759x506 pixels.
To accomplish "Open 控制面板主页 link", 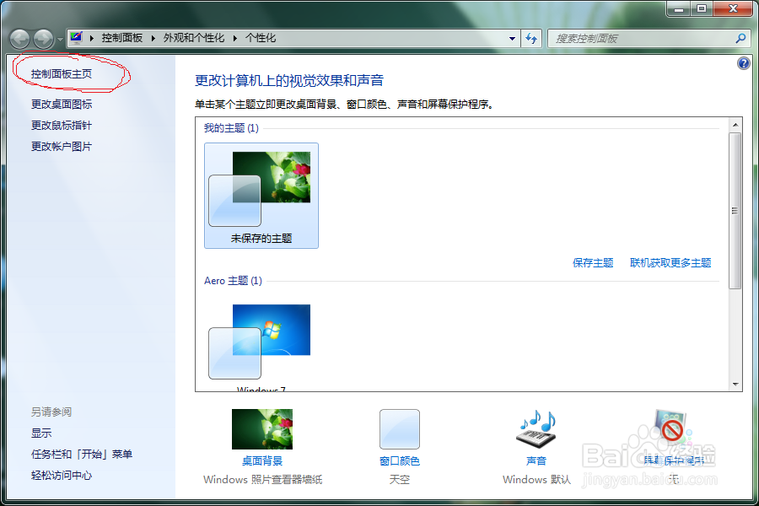I will click(62, 73).
